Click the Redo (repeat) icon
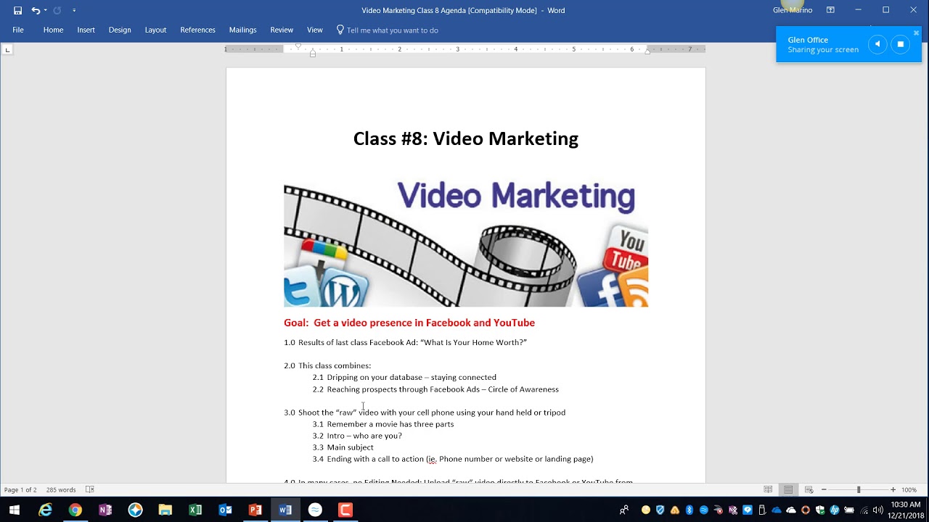 (57, 10)
